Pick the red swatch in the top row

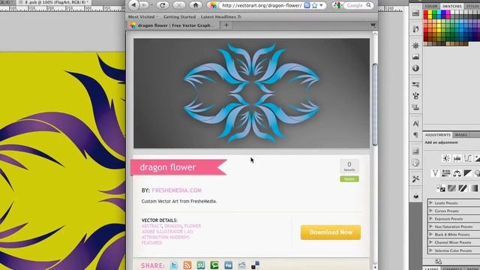point(426,13)
